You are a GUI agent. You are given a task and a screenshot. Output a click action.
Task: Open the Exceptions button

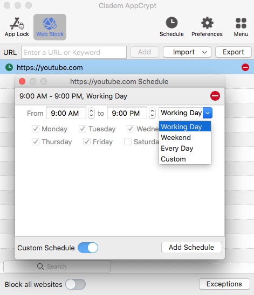coord(224,284)
